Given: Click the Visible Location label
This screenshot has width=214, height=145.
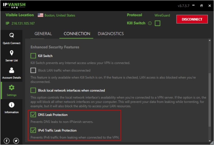Looking at the screenshot, I should [20, 15].
